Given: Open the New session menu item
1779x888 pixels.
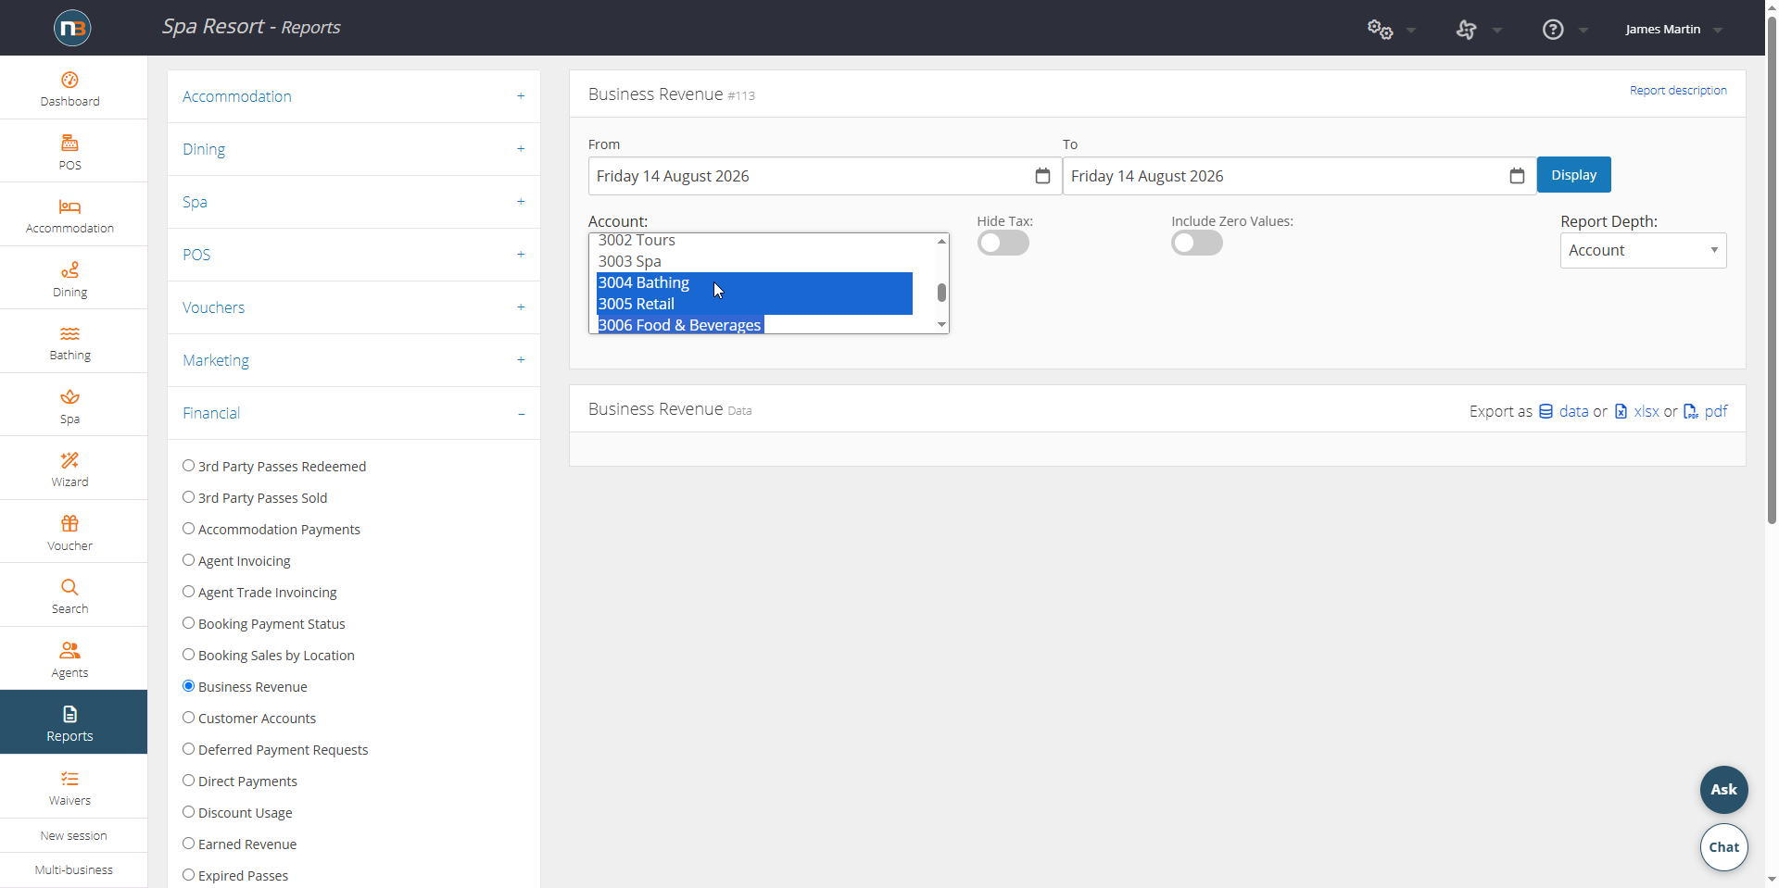Looking at the screenshot, I should click(73, 835).
